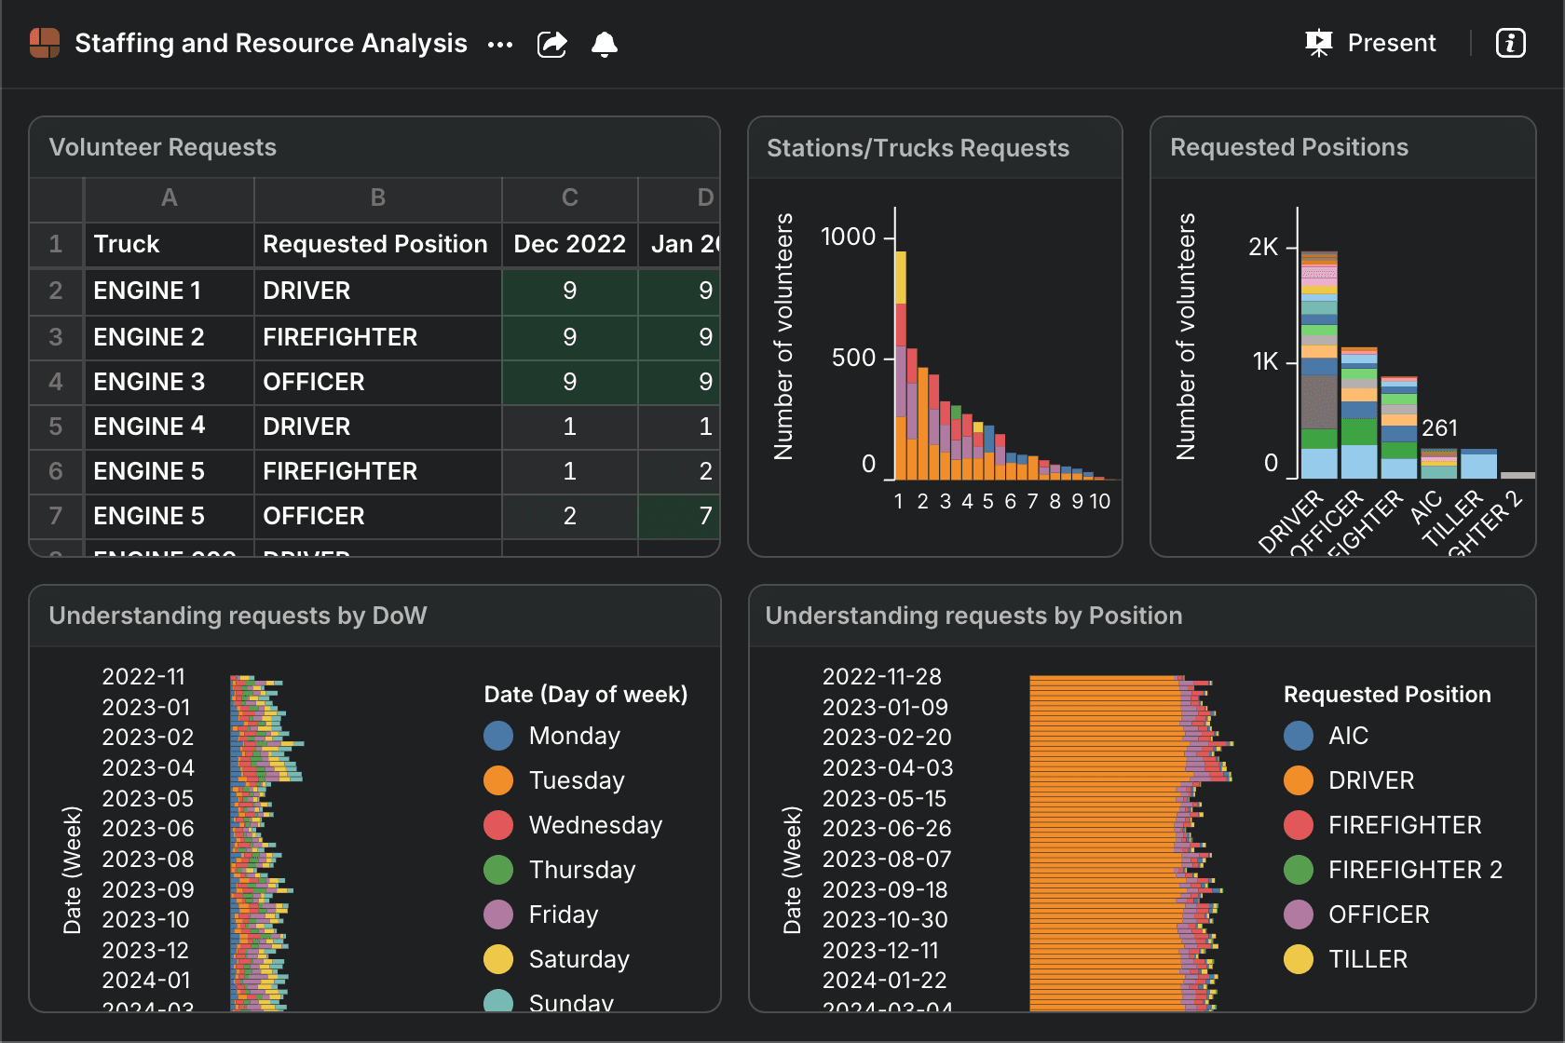Select column A header in table
This screenshot has width=1565, height=1043.
169,197
